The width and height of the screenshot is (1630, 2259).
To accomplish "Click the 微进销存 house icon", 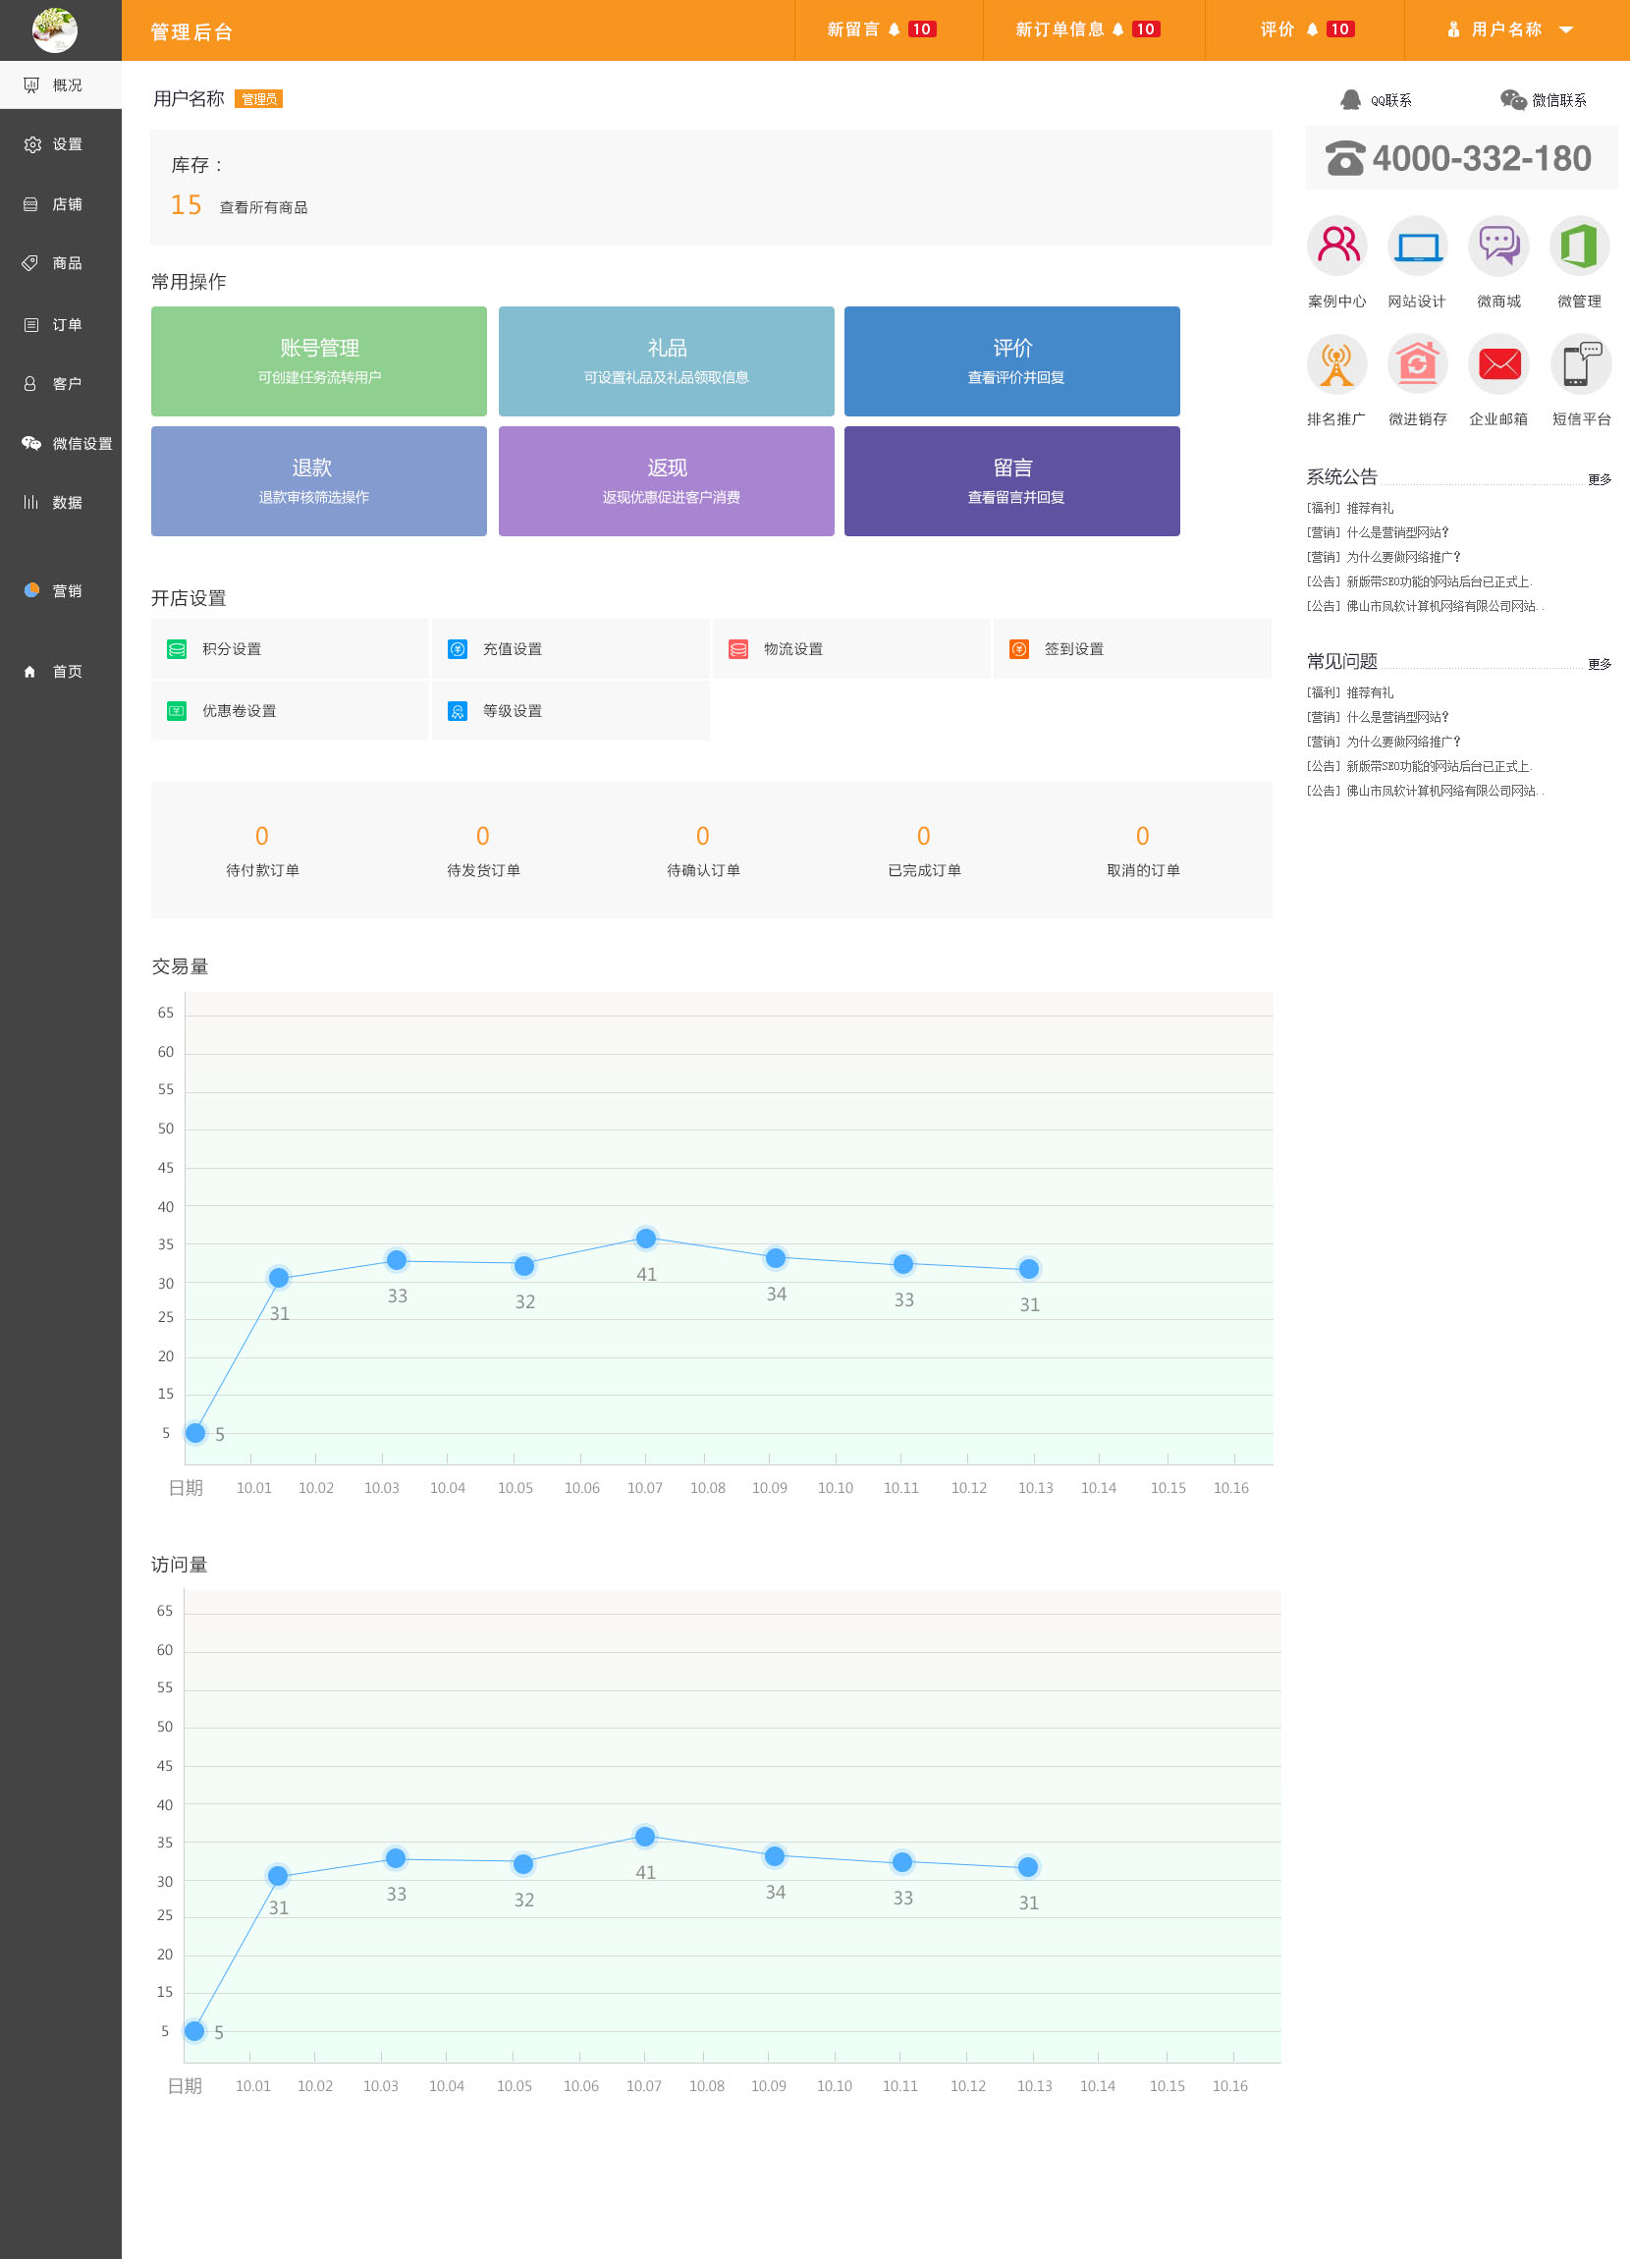I will point(1417,364).
